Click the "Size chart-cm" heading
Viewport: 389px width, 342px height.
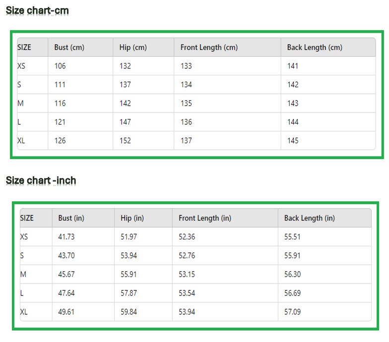point(37,10)
